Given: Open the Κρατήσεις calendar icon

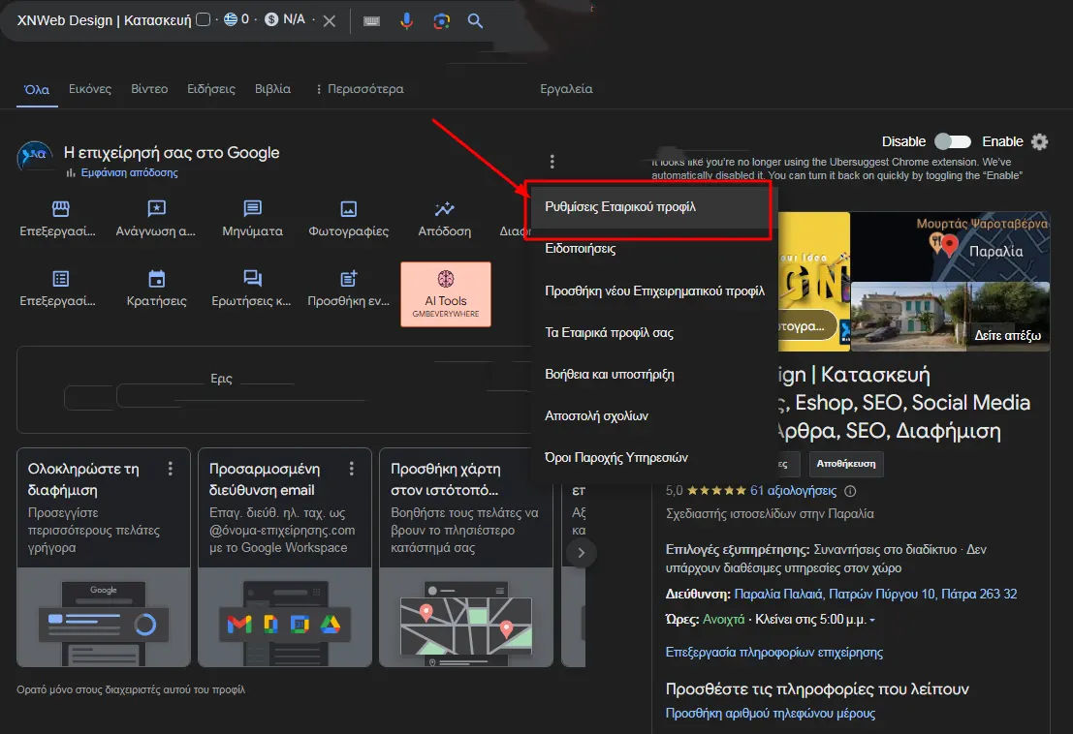Looking at the screenshot, I should [157, 278].
